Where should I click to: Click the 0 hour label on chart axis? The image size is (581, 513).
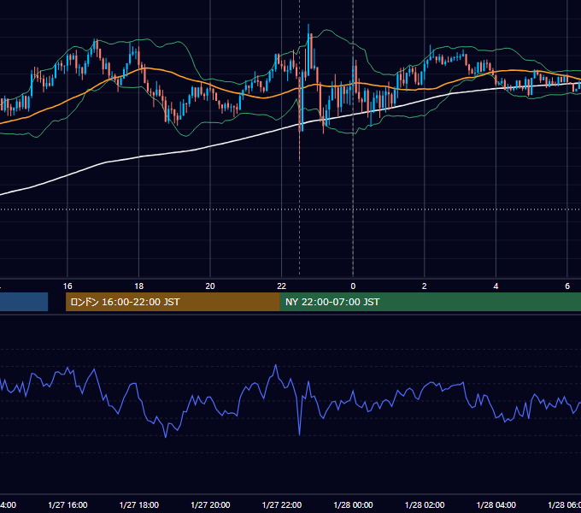point(353,286)
